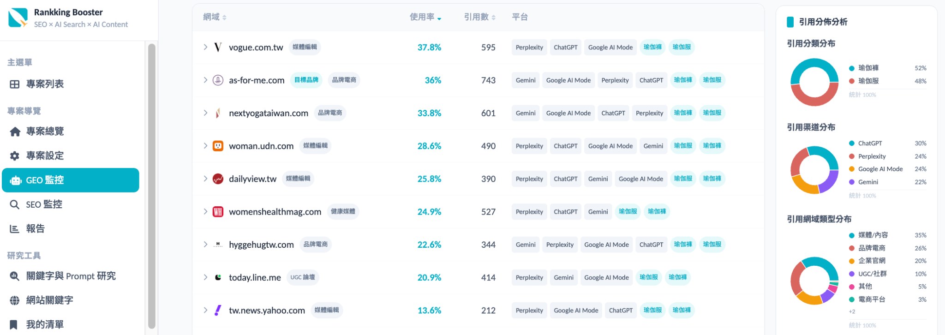The height and width of the screenshot is (335, 945).
Task: Click the +2 more legend items text
Action: click(x=852, y=311)
